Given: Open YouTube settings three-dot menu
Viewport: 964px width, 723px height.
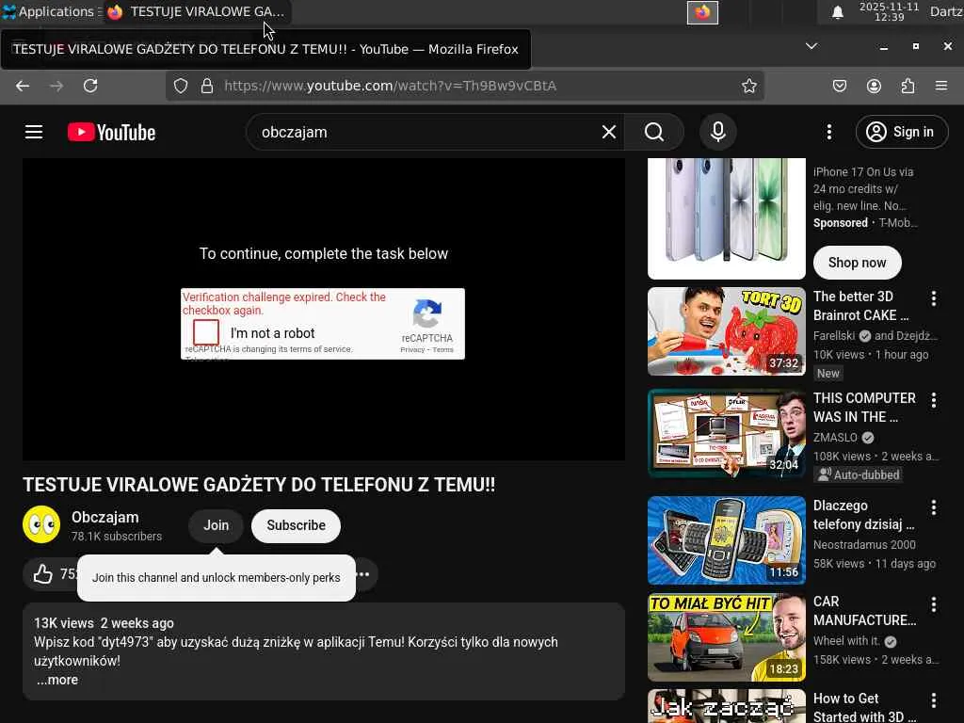Looking at the screenshot, I should (x=828, y=132).
